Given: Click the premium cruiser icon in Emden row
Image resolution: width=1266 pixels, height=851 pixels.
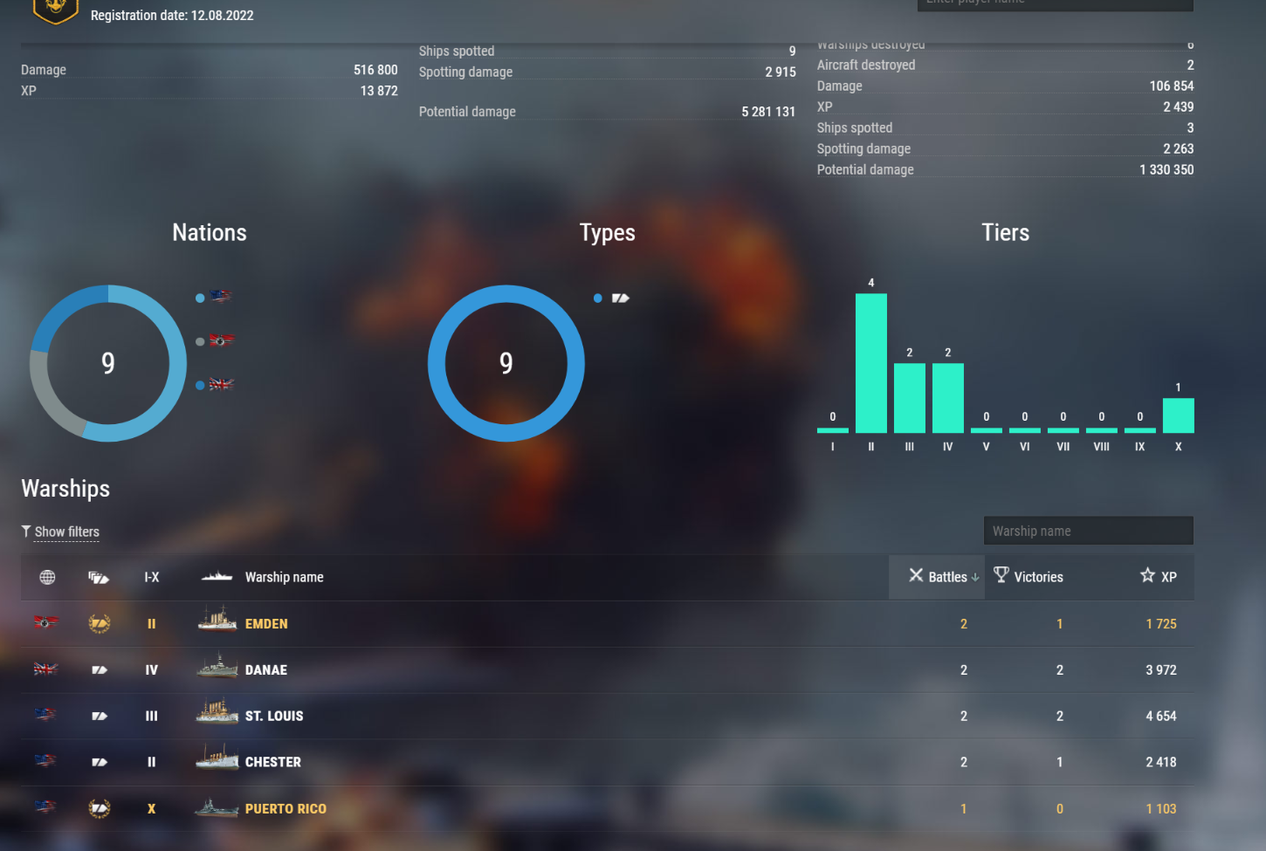Looking at the screenshot, I should 100,623.
